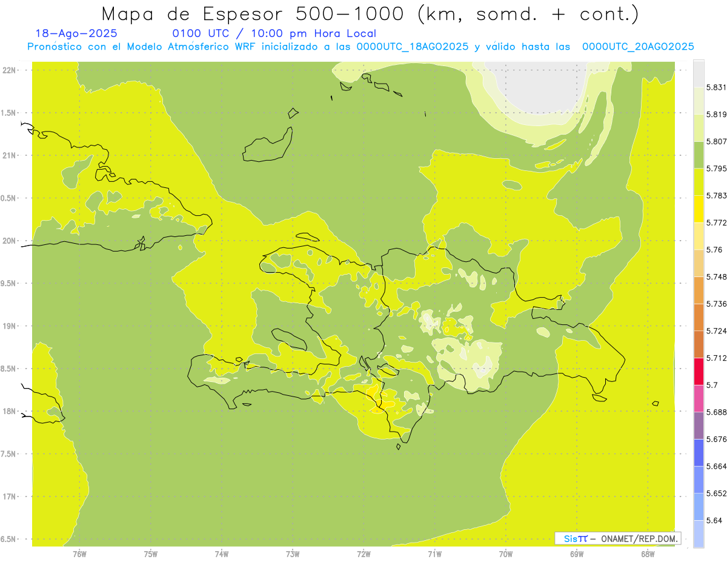The image size is (727, 562).
Task: Click the longitude label '74W'
Action: (222, 554)
